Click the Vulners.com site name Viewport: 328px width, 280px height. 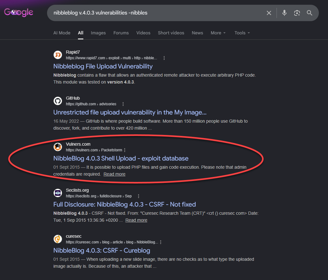78,144
